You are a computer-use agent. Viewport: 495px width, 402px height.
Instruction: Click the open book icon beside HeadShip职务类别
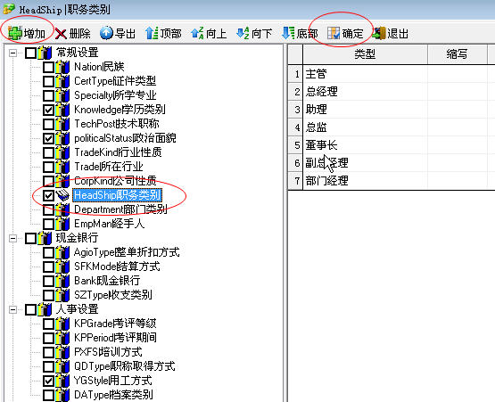62,195
